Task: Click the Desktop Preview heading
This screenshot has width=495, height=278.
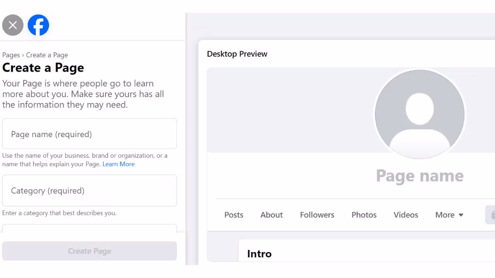Action: pyautogui.click(x=237, y=54)
